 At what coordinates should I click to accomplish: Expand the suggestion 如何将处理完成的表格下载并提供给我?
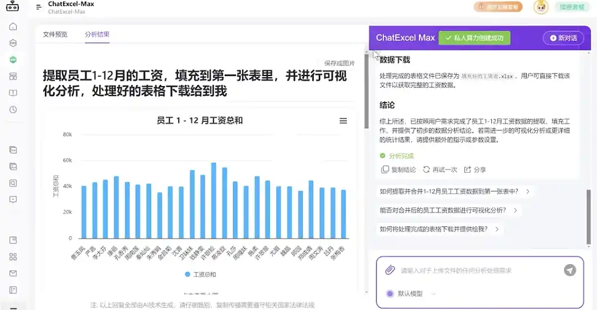[439, 229]
